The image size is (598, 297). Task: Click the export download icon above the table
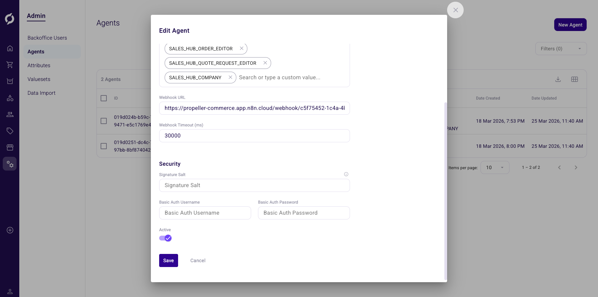click(558, 79)
